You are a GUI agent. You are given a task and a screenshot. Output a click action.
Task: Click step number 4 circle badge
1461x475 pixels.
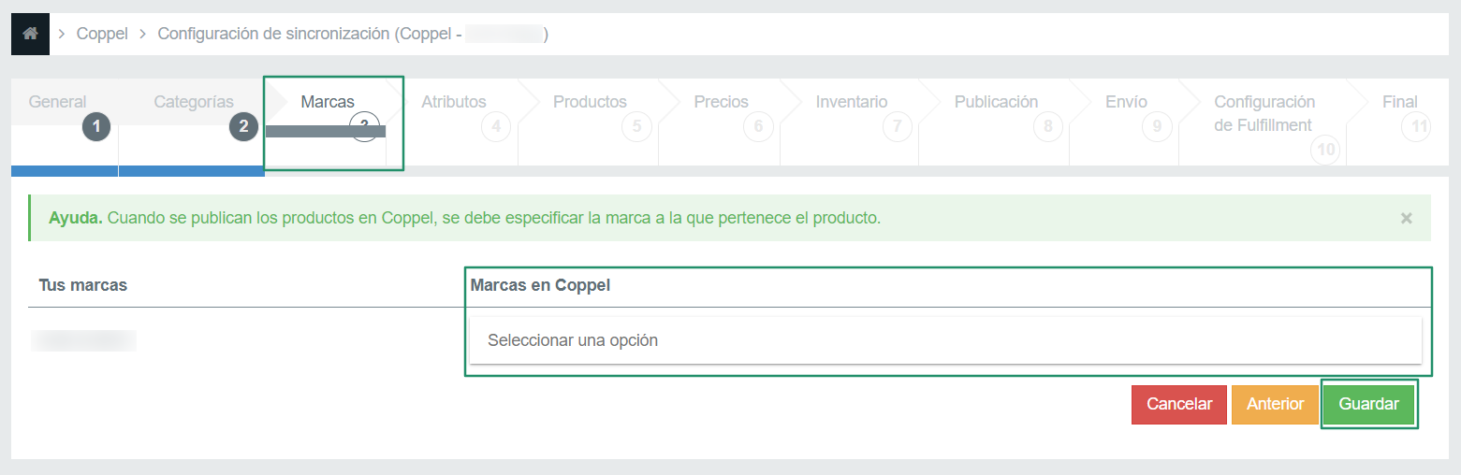click(496, 126)
